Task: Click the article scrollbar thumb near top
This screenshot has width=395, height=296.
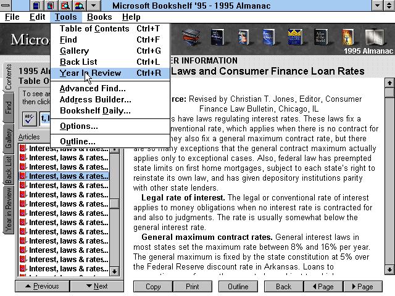Action: click(389, 93)
